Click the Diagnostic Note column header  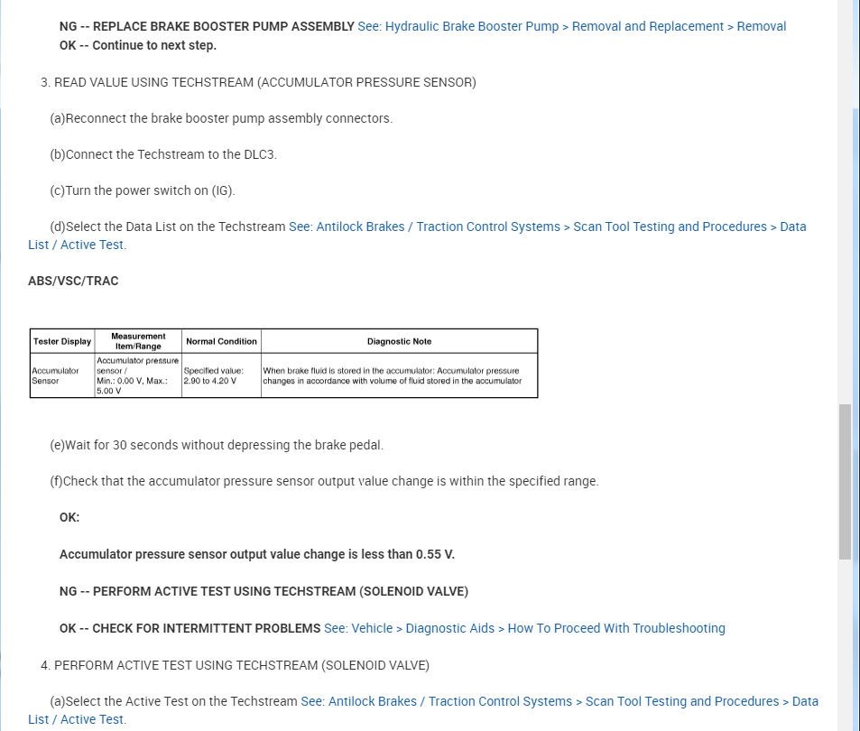tap(399, 341)
